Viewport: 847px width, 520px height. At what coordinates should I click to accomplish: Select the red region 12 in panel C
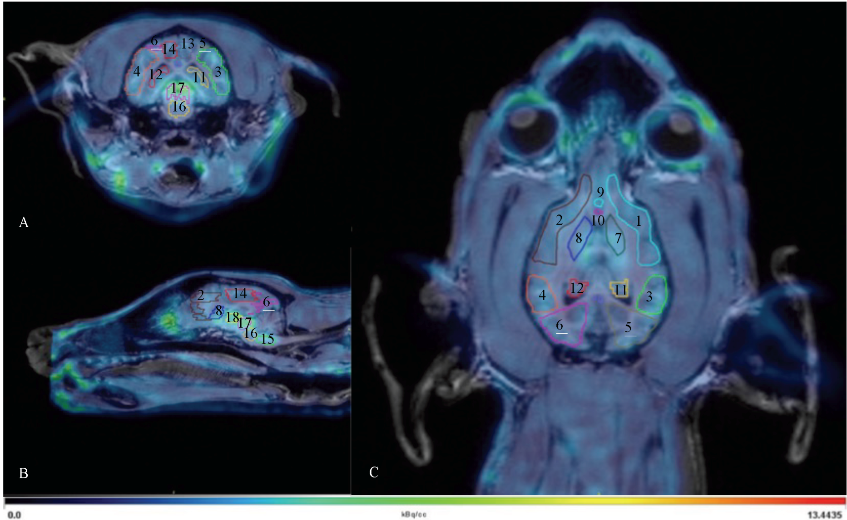pyautogui.click(x=577, y=288)
